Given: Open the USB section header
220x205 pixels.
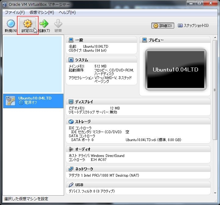Looking at the screenshot, I should click(x=79, y=185).
